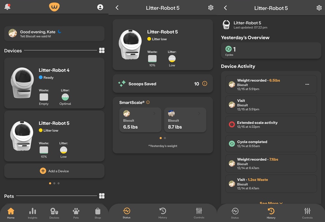Select the second Devices carousel page dot

tap(54, 183)
